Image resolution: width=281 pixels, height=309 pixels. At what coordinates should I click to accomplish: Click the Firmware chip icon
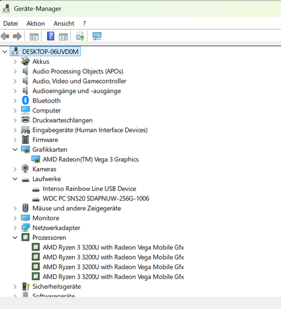25,140
